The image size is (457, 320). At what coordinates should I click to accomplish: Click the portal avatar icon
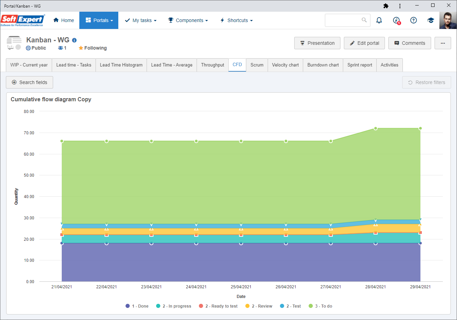point(14,43)
